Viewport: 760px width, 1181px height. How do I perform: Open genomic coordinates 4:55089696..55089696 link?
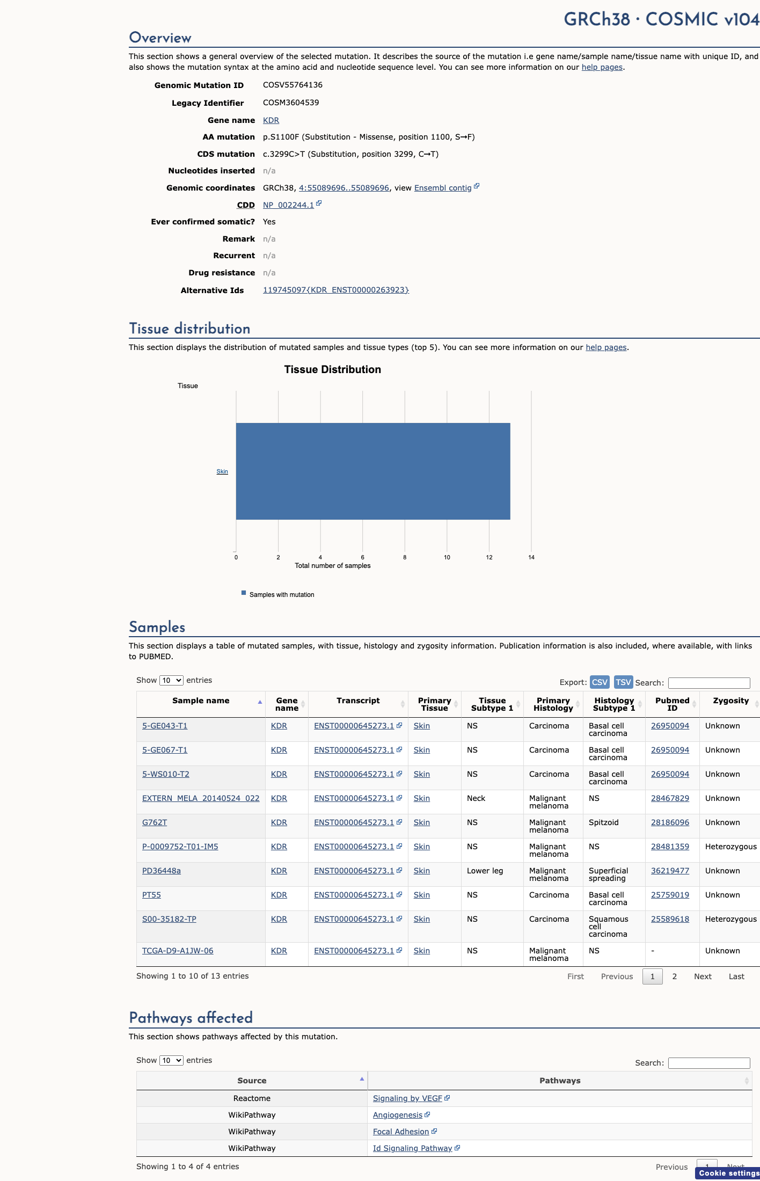tap(344, 188)
